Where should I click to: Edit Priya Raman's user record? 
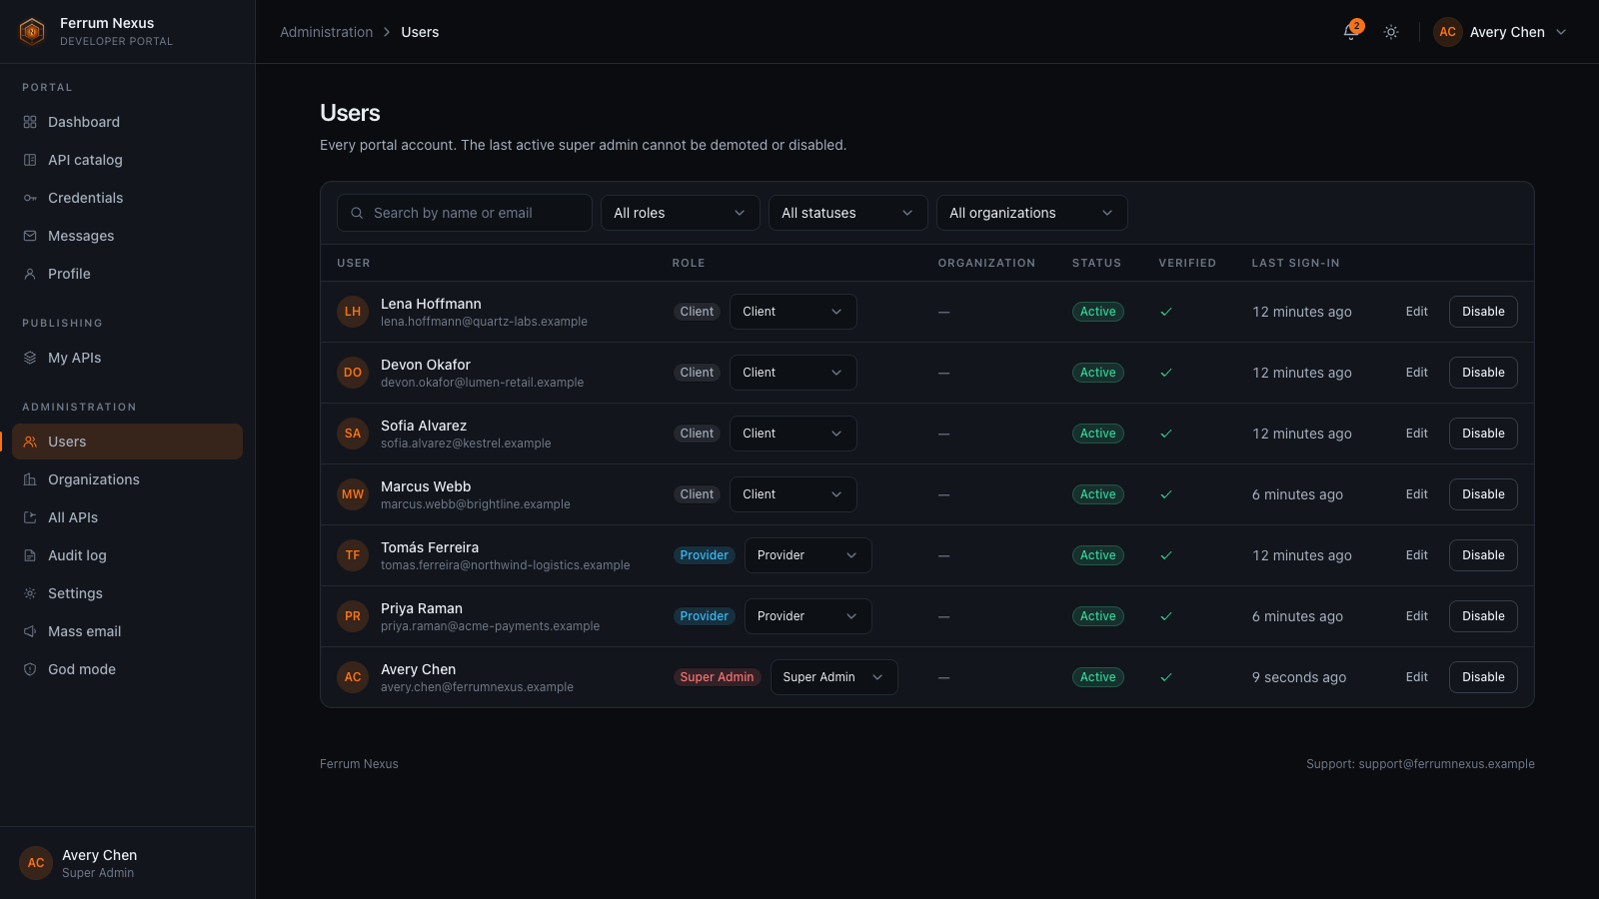tap(1417, 616)
